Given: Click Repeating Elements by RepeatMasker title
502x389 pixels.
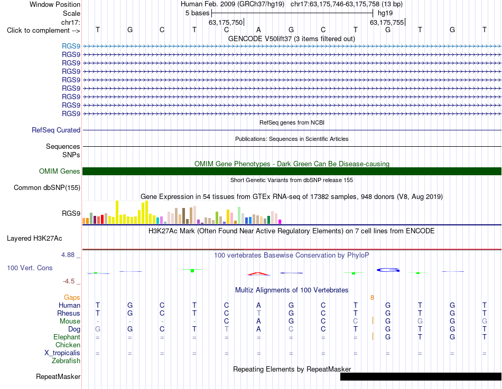Looking at the screenshot, I should (292, 369).
